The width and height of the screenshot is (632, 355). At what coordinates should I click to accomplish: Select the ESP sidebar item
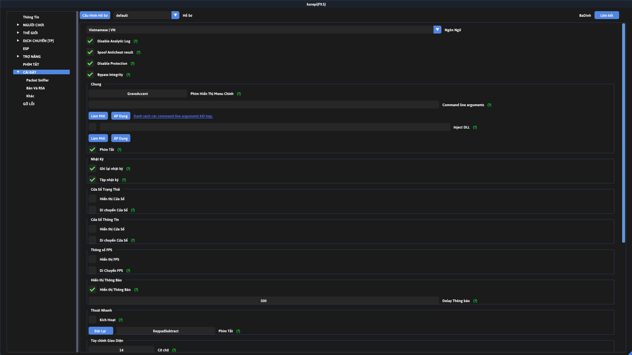pos(26,49)
